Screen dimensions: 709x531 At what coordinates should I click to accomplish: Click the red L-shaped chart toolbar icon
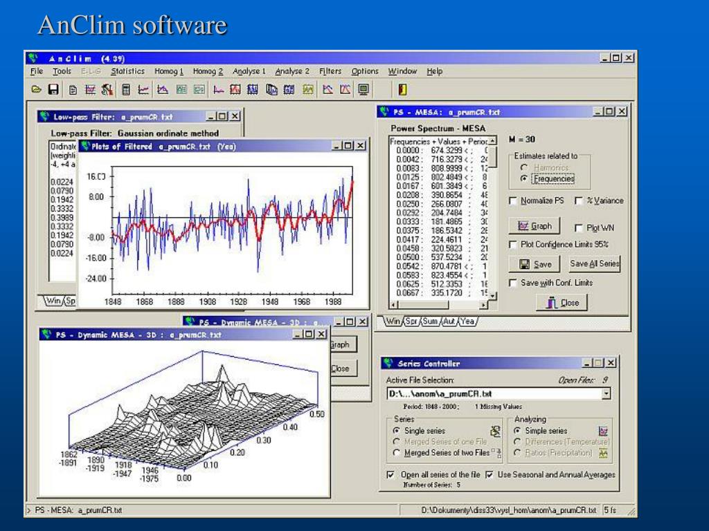click(x=218, y=90)
